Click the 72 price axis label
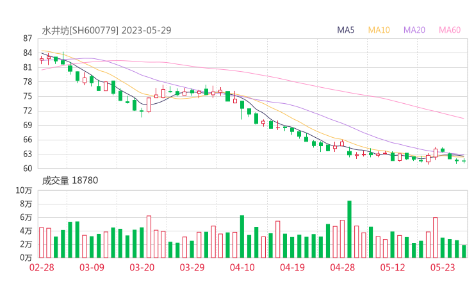The width and height of the screenshot is (474, 282). 28,111
